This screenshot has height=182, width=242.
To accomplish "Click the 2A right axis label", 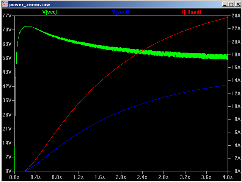I will pyautogui.click(x=237, y=158).
